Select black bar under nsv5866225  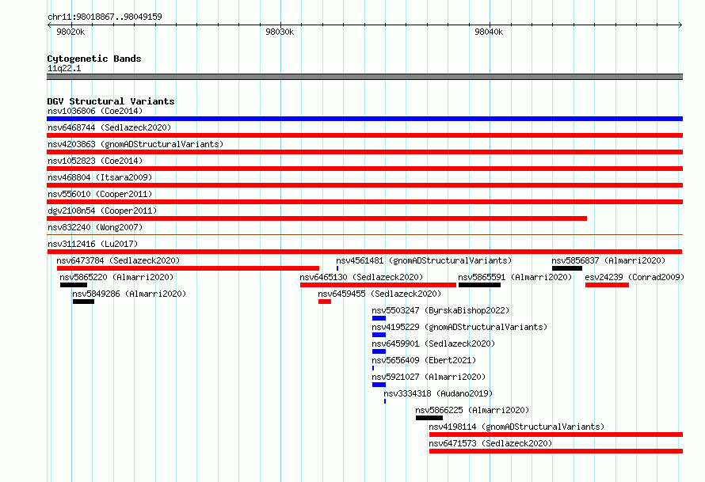(x=429, y=418)
